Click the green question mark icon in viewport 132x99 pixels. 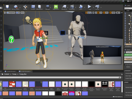(11, 39)
